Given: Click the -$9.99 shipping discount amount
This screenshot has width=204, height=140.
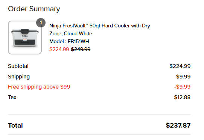Looking at the screenshot, I should (183, 87).
